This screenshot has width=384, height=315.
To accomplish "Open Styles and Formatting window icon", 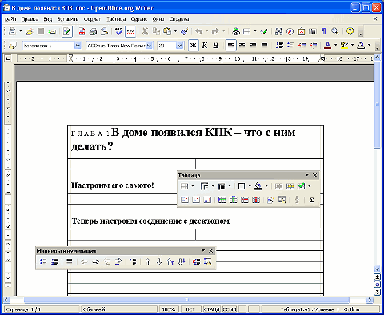I will pyautogui.click(x=12, y=46).
